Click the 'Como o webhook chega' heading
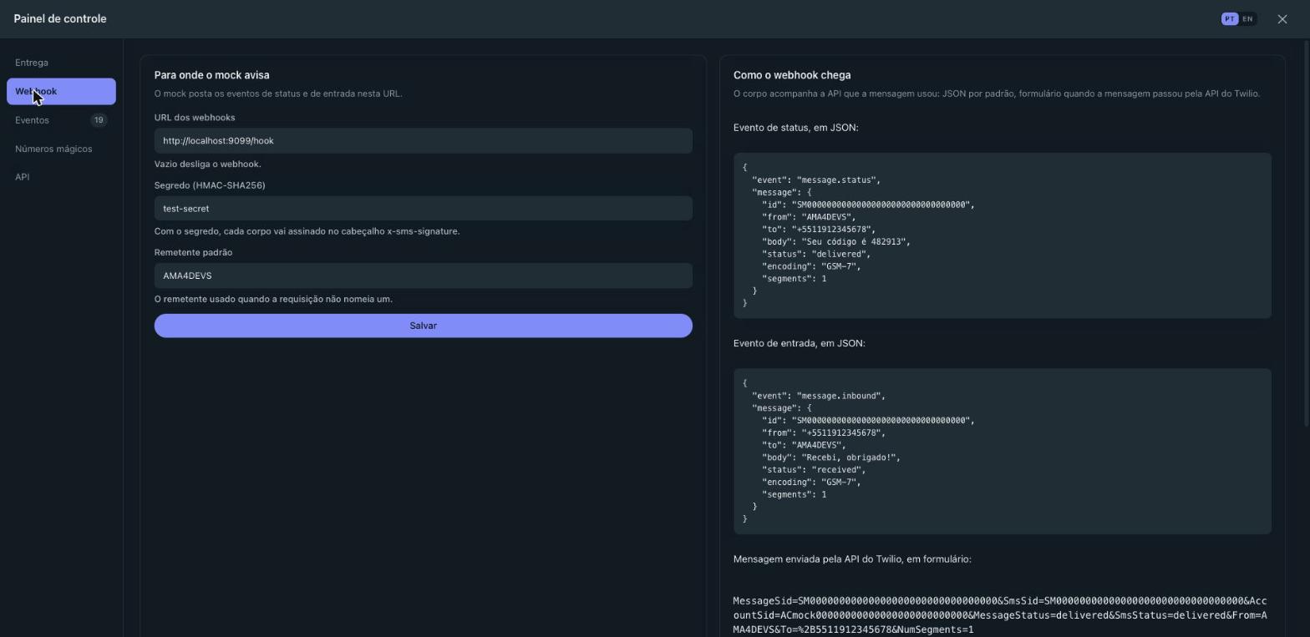 [x=792, y=75]
